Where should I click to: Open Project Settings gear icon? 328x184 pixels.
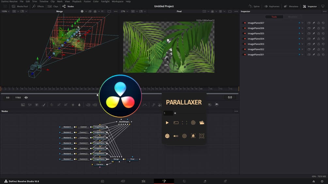[322, 181]
